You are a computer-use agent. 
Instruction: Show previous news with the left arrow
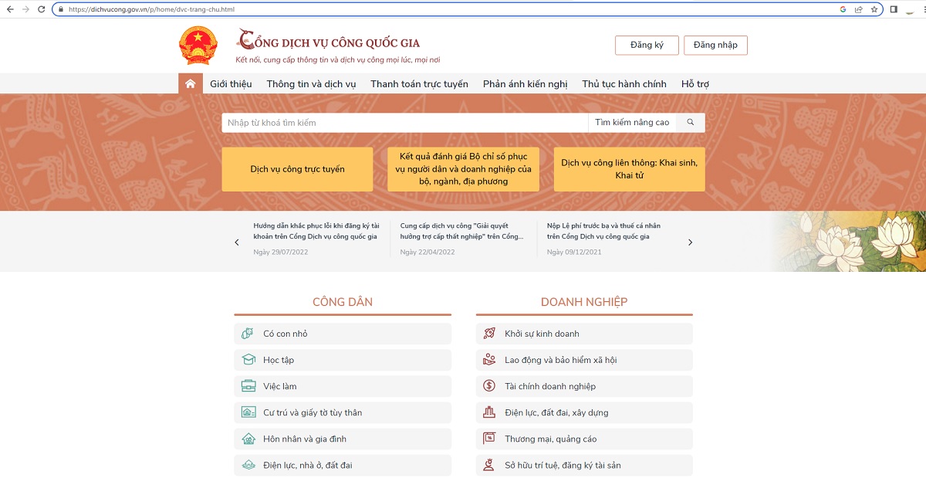[x=237, y=242]
